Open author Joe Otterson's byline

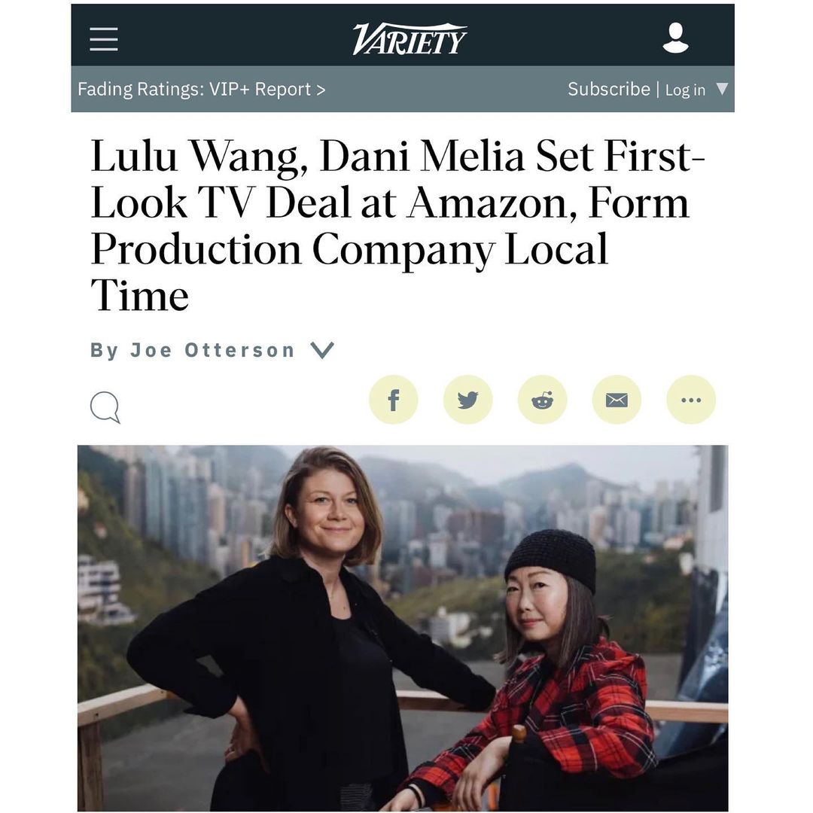(x=213, y=350)
